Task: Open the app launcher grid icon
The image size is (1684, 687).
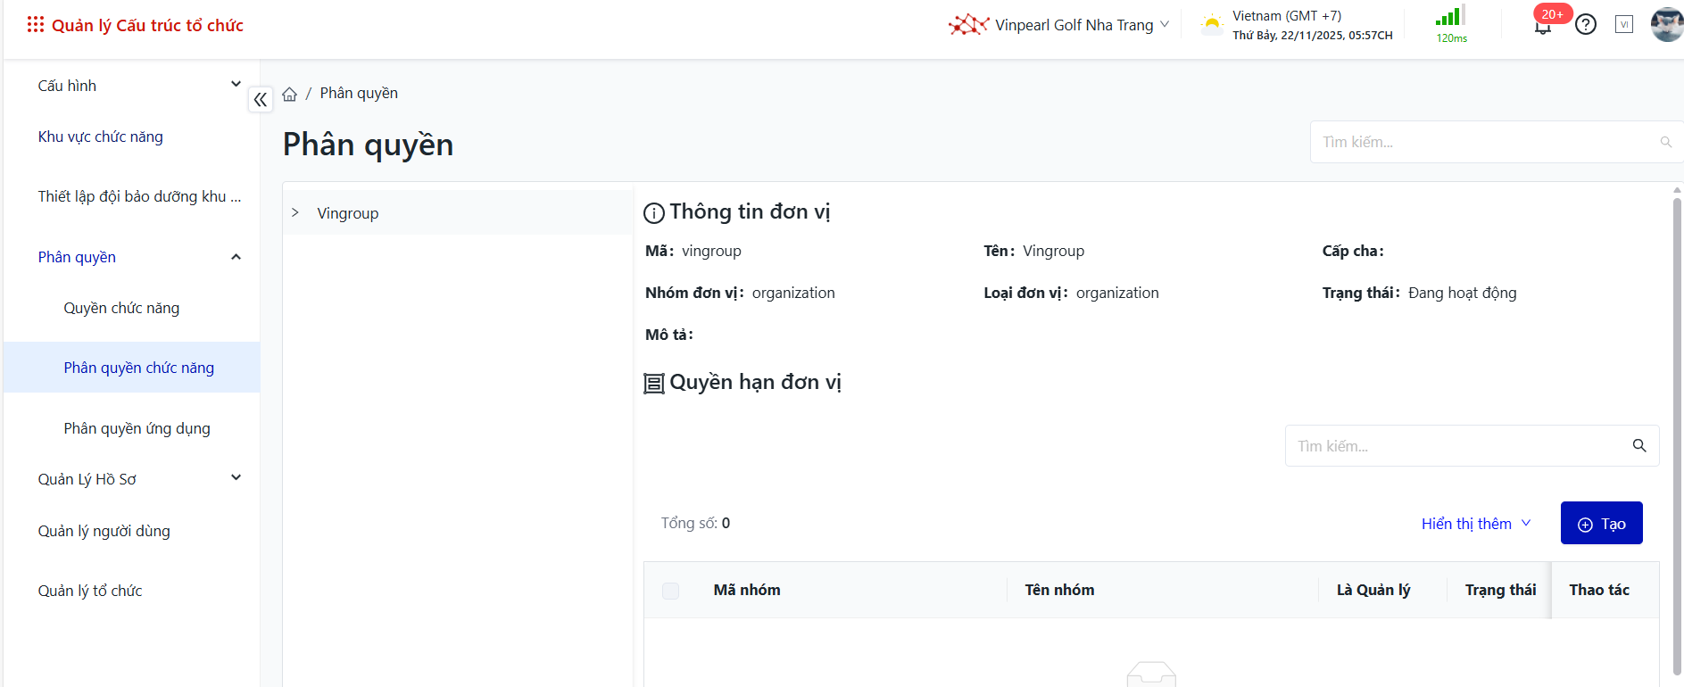Action: [36, 25]
